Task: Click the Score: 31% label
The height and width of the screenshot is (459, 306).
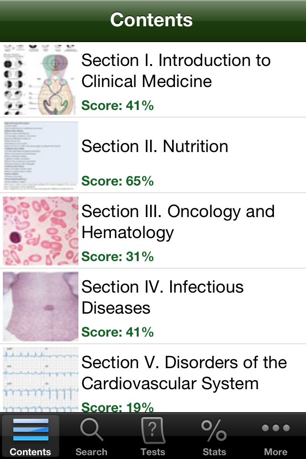Action: click(118, 256)
